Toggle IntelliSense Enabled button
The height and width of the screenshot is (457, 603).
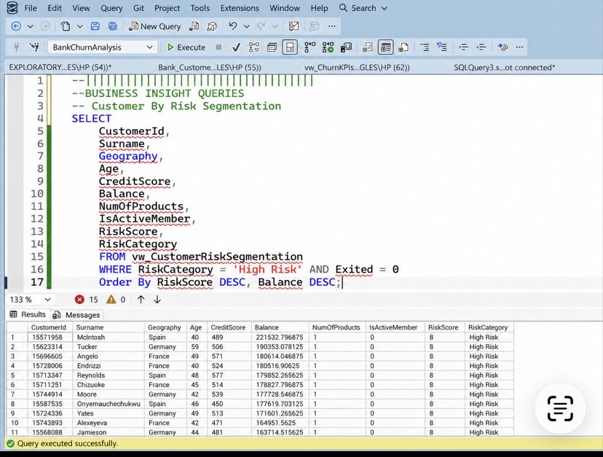click(290, 47)
